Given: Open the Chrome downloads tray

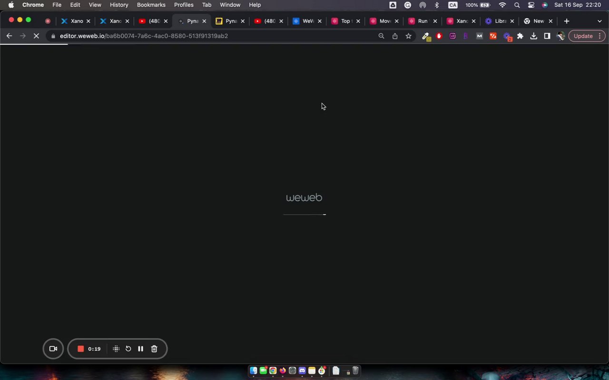Looking at the screenshot, I should pyautogui.click(x=534, y=36).
